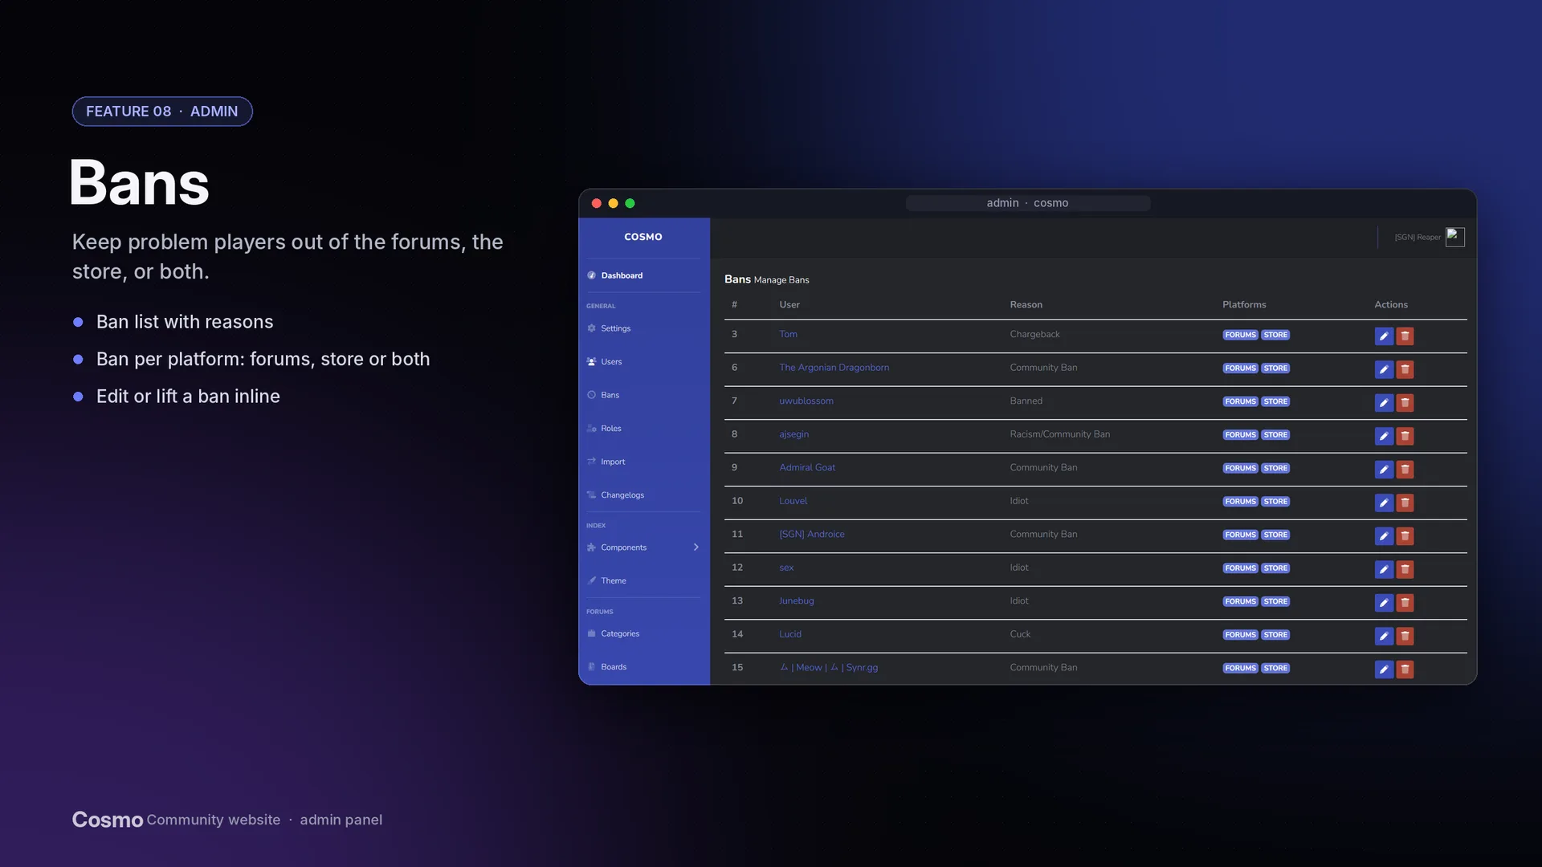Image resolution: width=1542 pixels, height=867 pixels.
Task: Edit The Argonian Dragonborn's ban
Action: (1384, 369)
